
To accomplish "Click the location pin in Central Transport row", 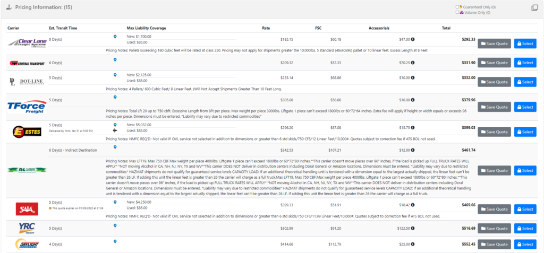I will coord(115,59).
